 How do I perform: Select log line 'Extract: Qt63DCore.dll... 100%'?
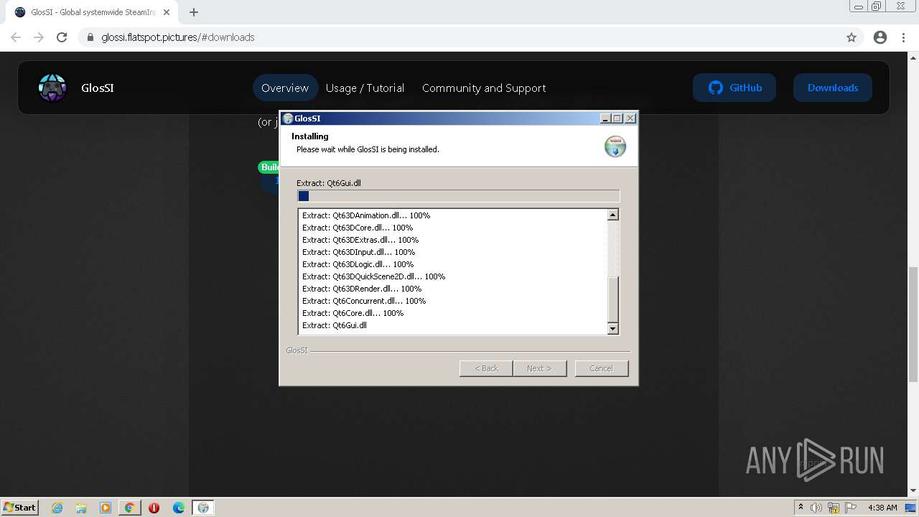358,228
